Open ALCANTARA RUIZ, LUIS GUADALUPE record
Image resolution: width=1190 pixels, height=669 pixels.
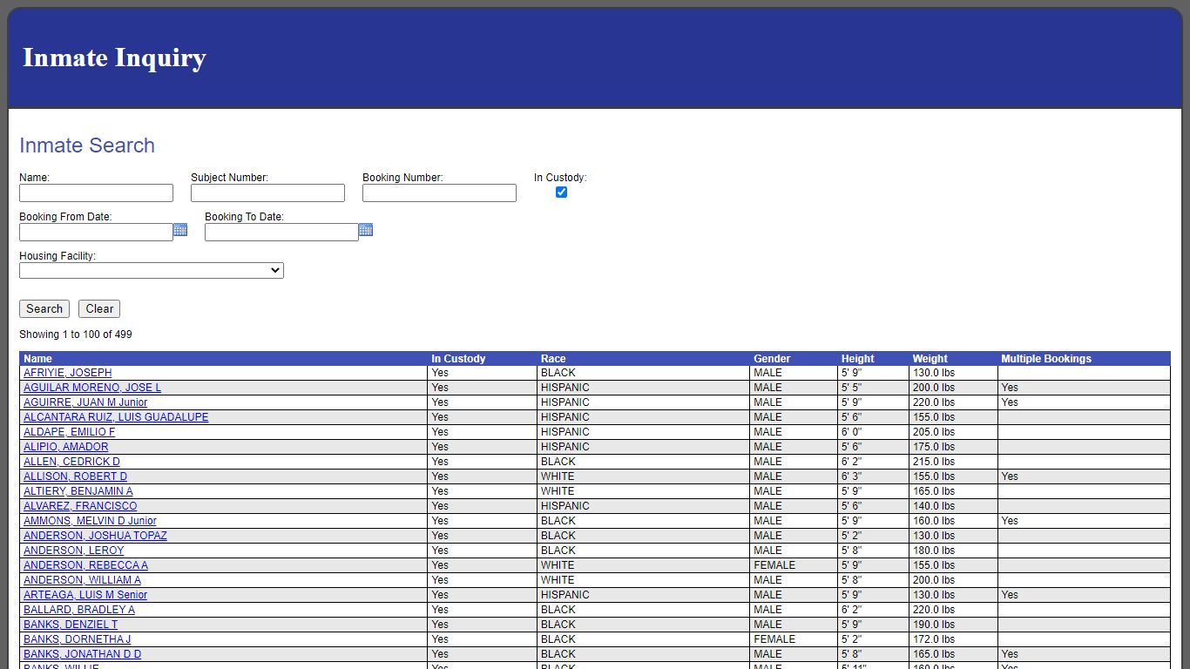click(x=116, y=417)
